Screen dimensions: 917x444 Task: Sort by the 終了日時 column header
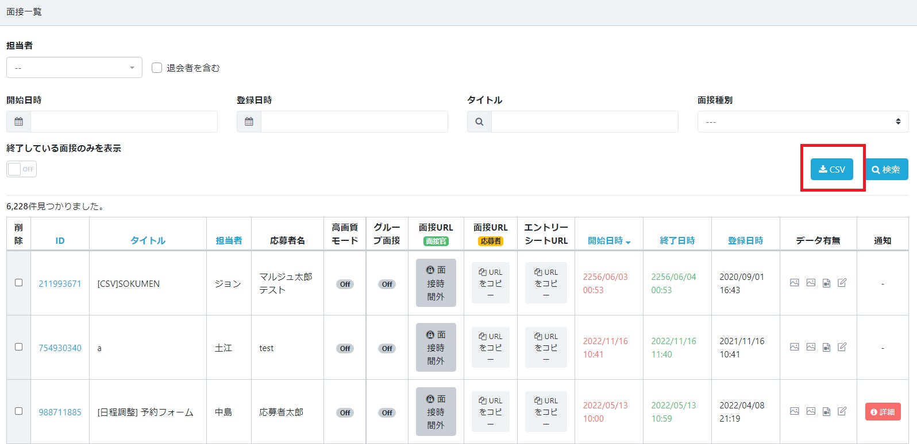click(x=677, y=241)
